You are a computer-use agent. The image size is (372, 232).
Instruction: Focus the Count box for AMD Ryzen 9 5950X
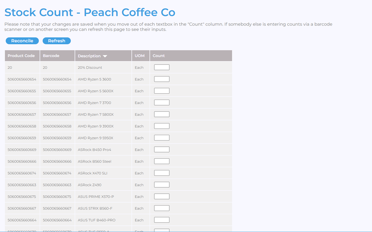point(162,138)
